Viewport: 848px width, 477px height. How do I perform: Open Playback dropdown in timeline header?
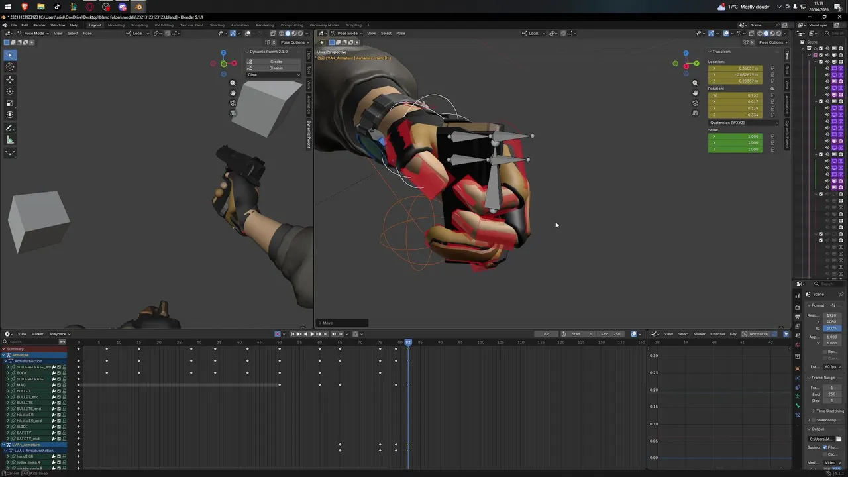(x=60, y=334)
